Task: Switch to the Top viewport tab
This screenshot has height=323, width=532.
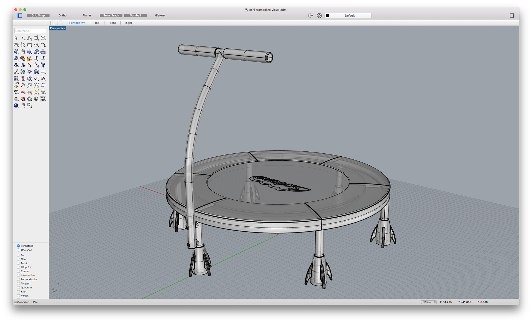Action: [97, 23]
